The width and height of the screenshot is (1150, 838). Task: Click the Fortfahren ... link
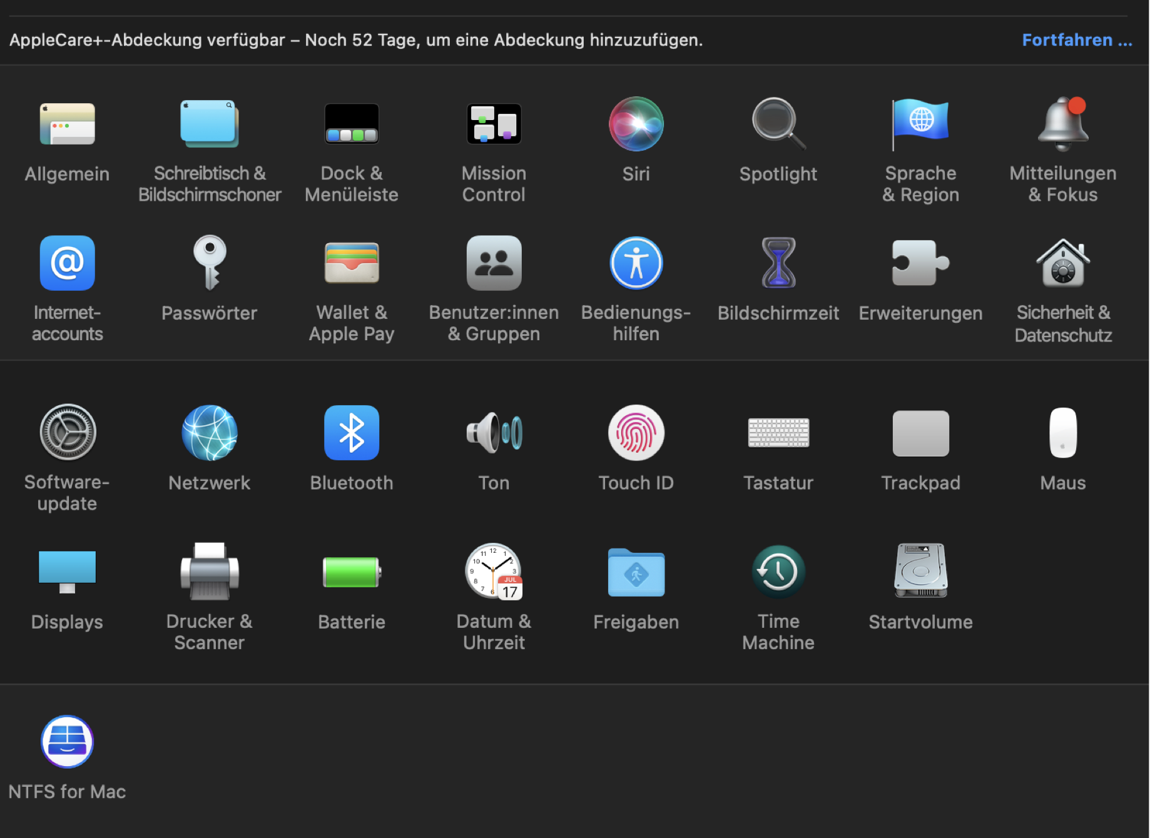pos(1077,40)
